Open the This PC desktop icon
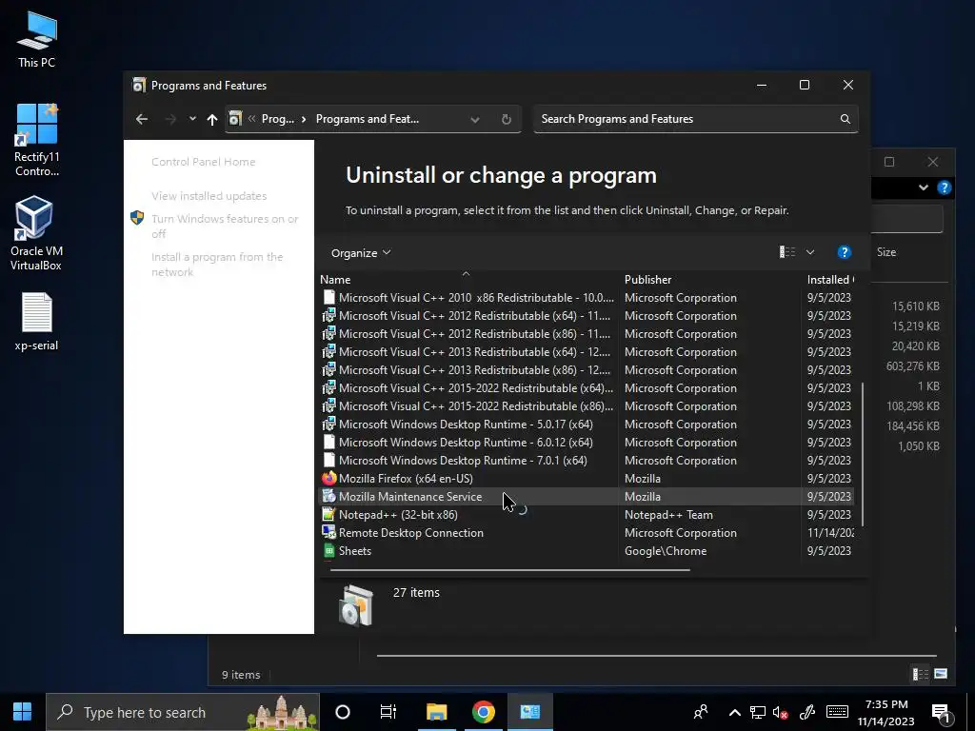 [37, 39]
